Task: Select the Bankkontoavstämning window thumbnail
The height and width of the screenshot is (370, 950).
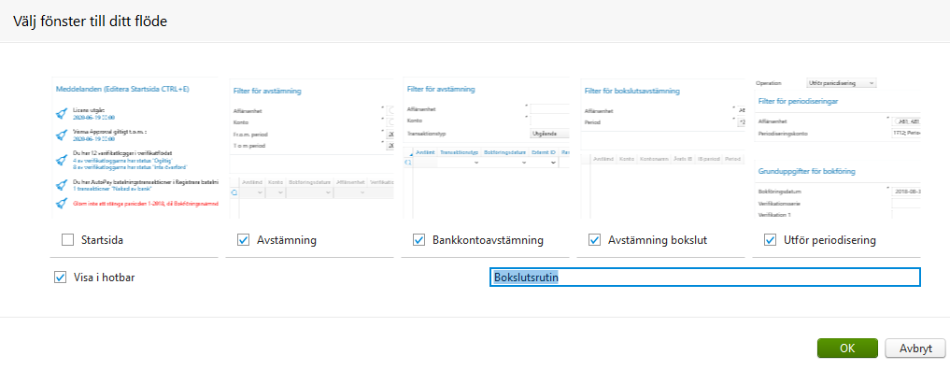Action: (486, 147)
